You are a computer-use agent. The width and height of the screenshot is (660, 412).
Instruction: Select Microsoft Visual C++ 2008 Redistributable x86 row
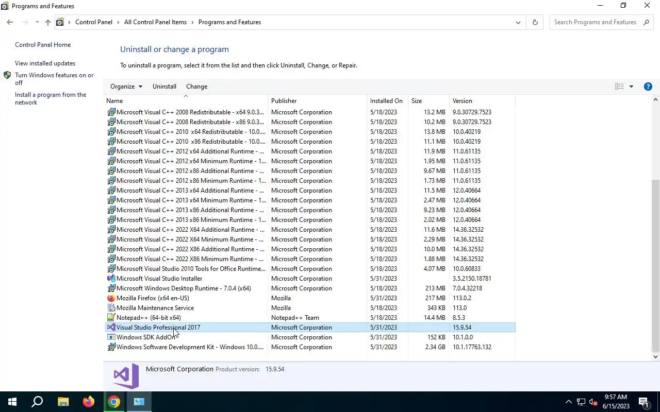310,122
